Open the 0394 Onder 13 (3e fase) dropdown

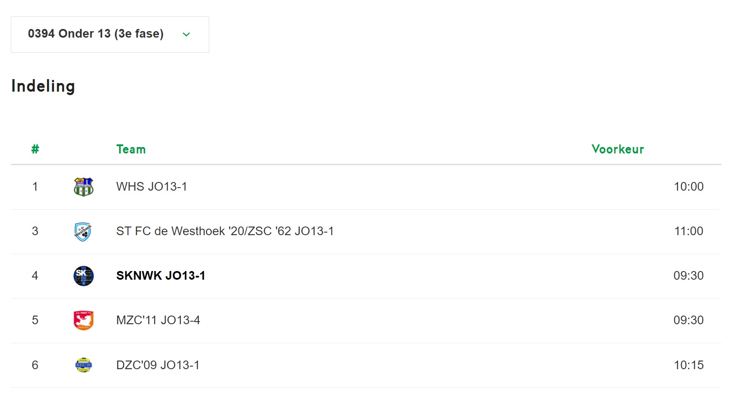[110, 35]
